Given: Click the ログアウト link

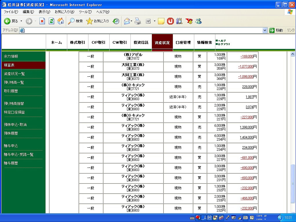Looking at the screenshot, I should (x=224, y=44).
